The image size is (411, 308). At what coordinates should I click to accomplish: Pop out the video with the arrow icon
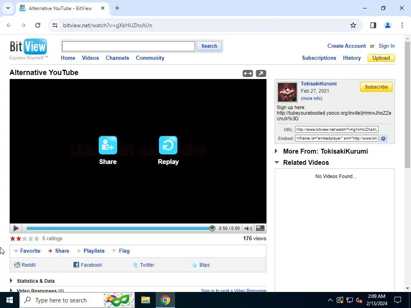coord(261,74)
